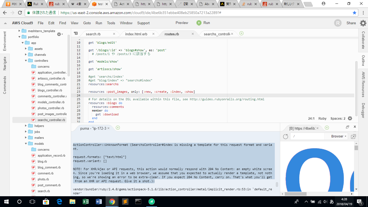Viewport: 368px width, 207px height.
Task: Switch to the search.rb tab
Action: pos(93,34)
